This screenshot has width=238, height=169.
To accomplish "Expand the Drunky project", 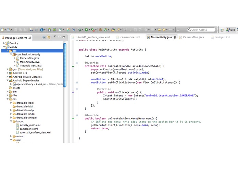I will [x=4, y=43].
